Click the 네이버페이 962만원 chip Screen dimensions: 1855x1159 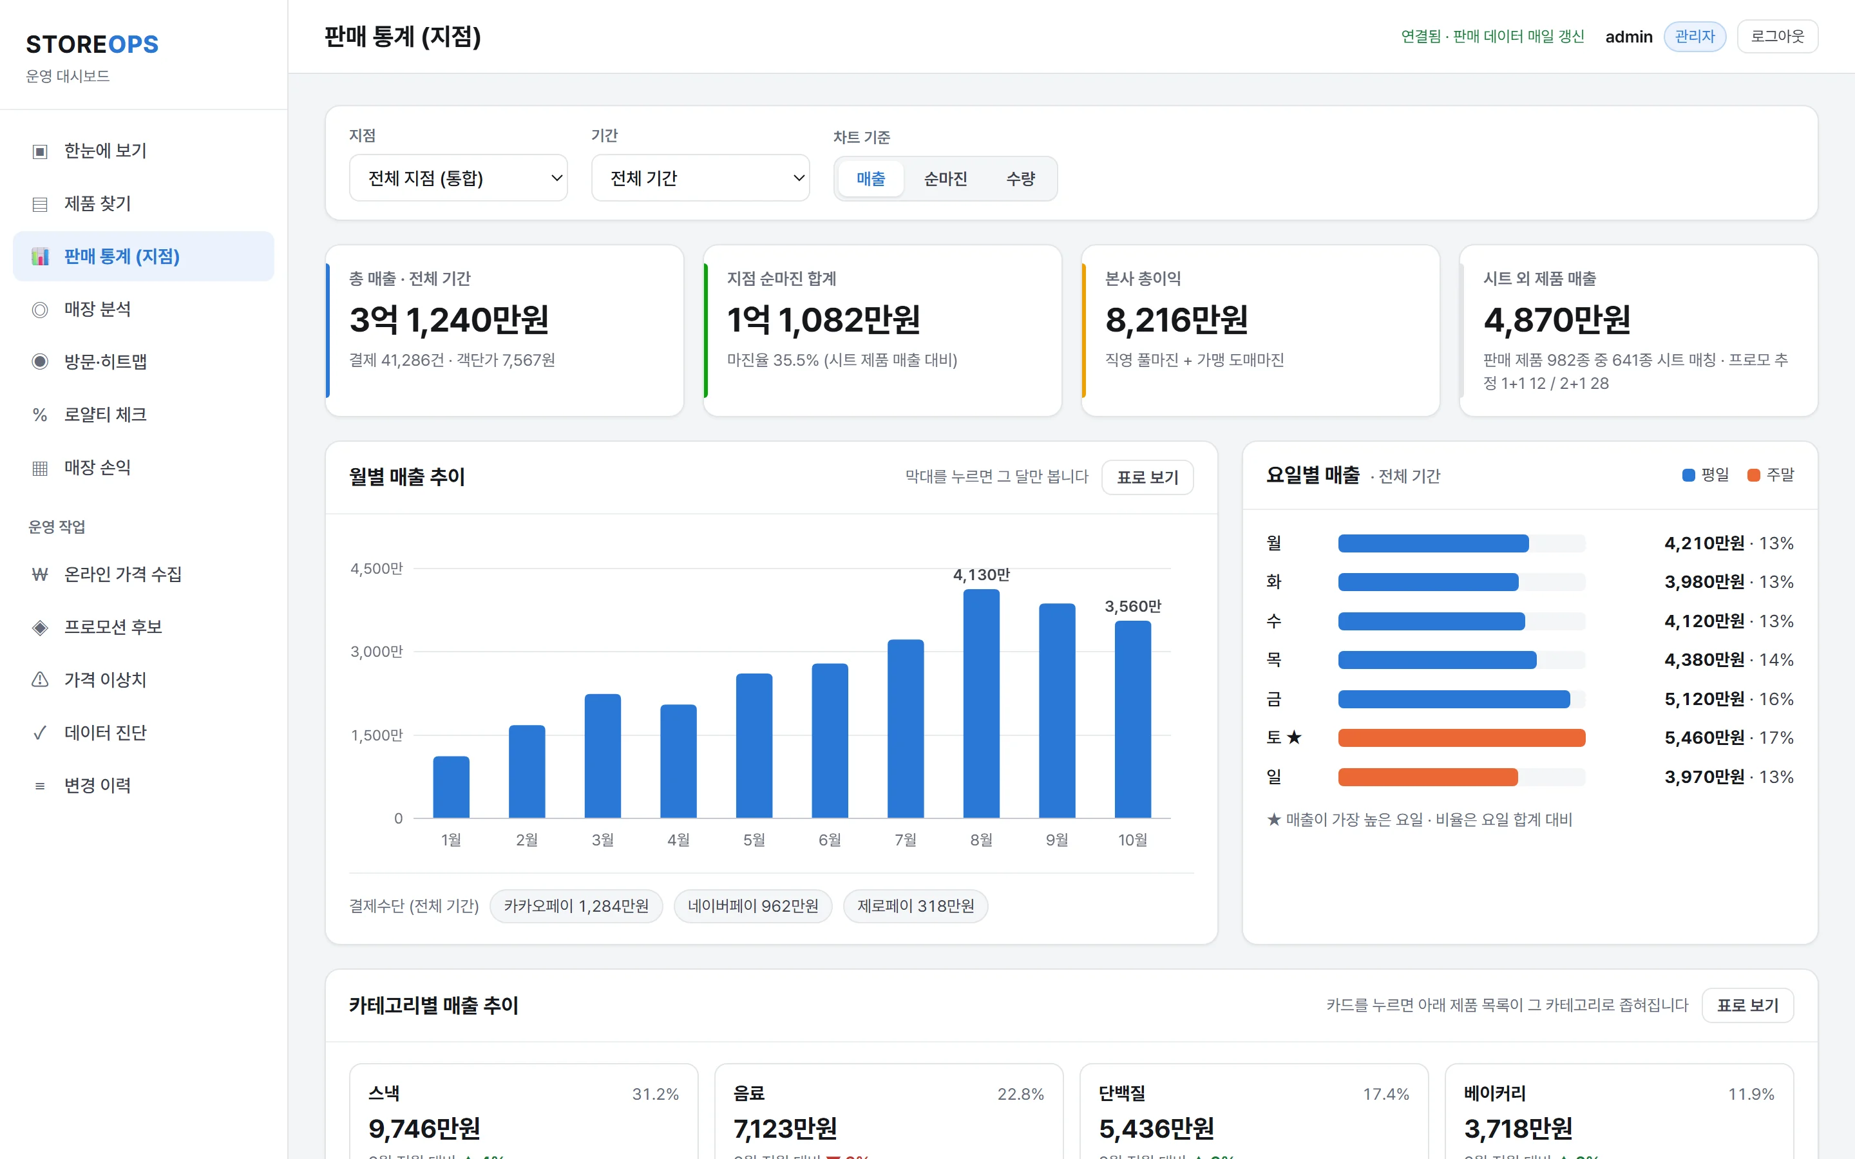(x=753, y=906)
